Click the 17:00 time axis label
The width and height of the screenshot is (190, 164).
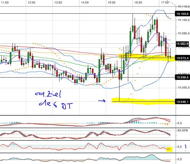(x=165, y=2)
